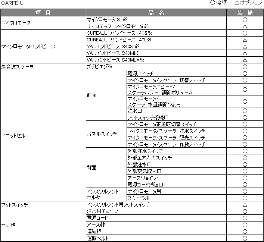The image size is (264, 242).
Task: Click the 'マイクロモータ用' holder cell
Action: click(x=177, y=191)
